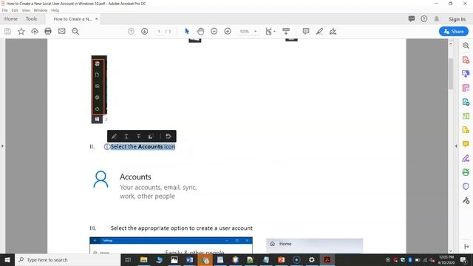This screenshot has height=266, width=473.
Task: Click the taskbar search box
Action: tap(67, 259)
